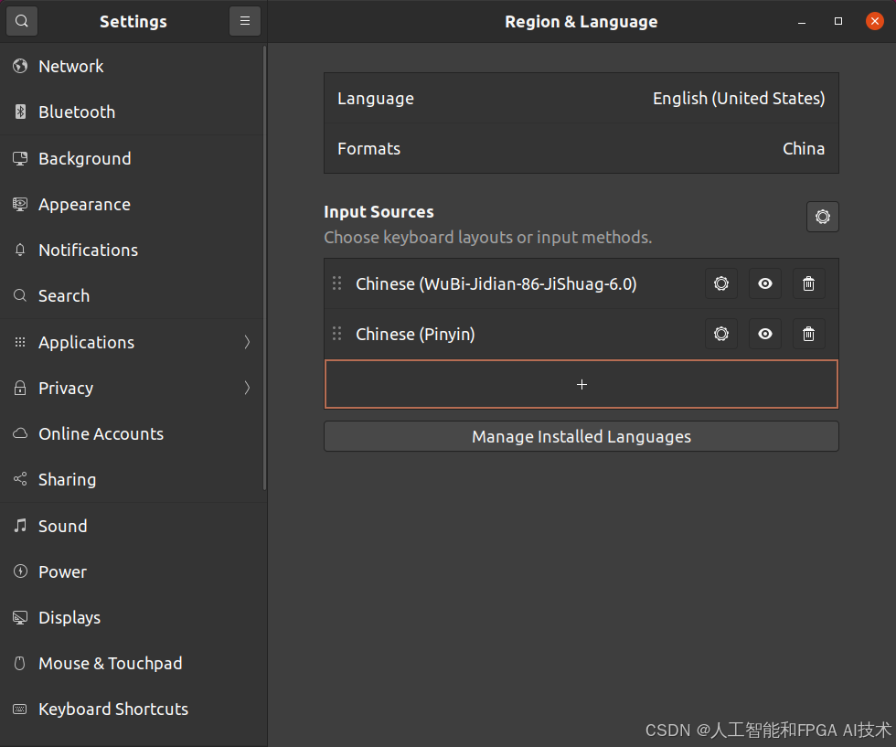Expand the Privacy submenu chevron

coord(247,388)
